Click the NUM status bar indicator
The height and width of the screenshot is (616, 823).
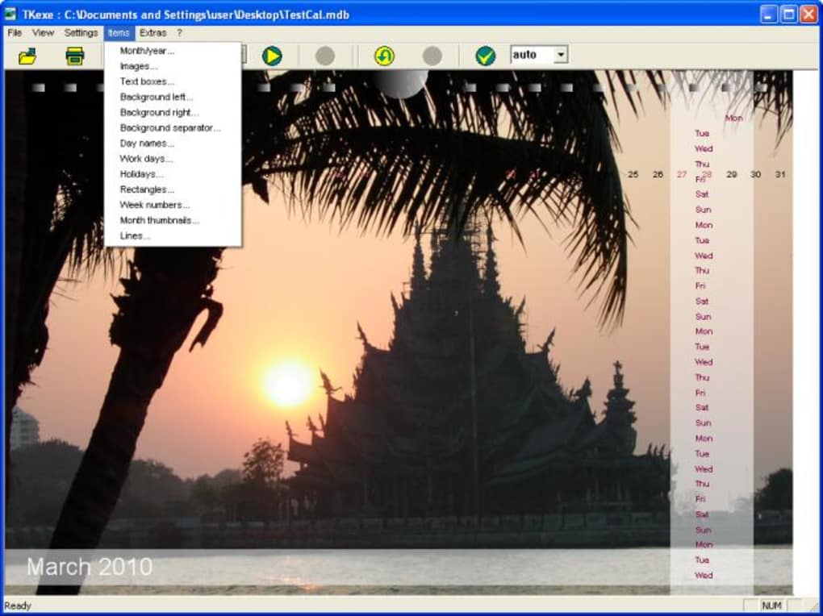[x=771, y=606]
